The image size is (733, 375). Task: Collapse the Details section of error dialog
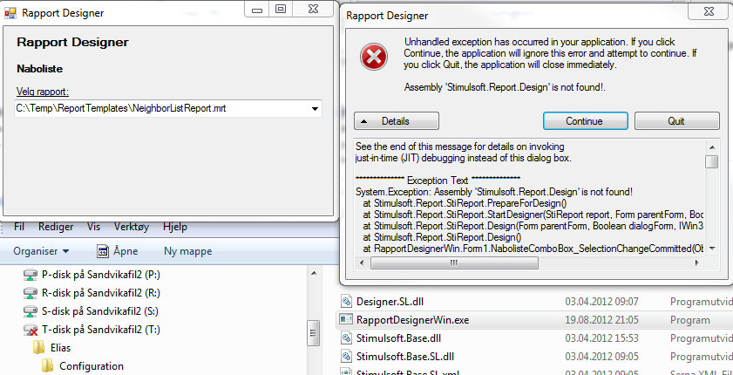[397, 121]
